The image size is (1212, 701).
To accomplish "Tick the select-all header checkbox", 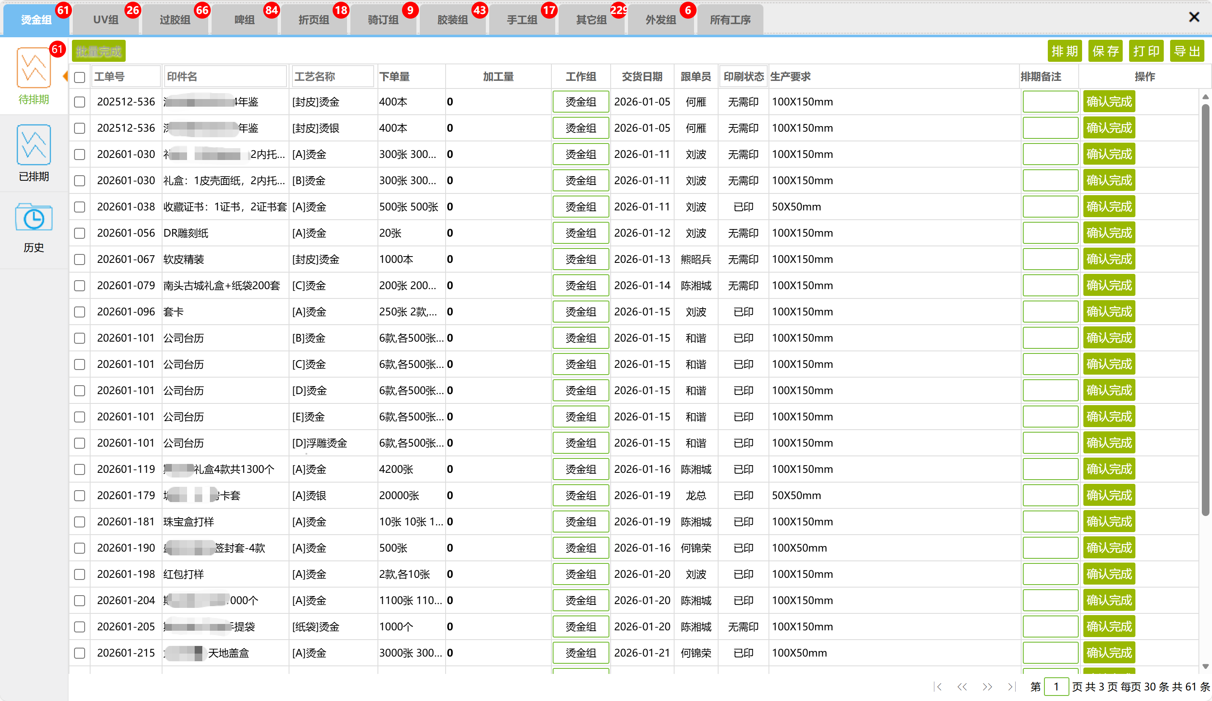I will coord(80,77).
